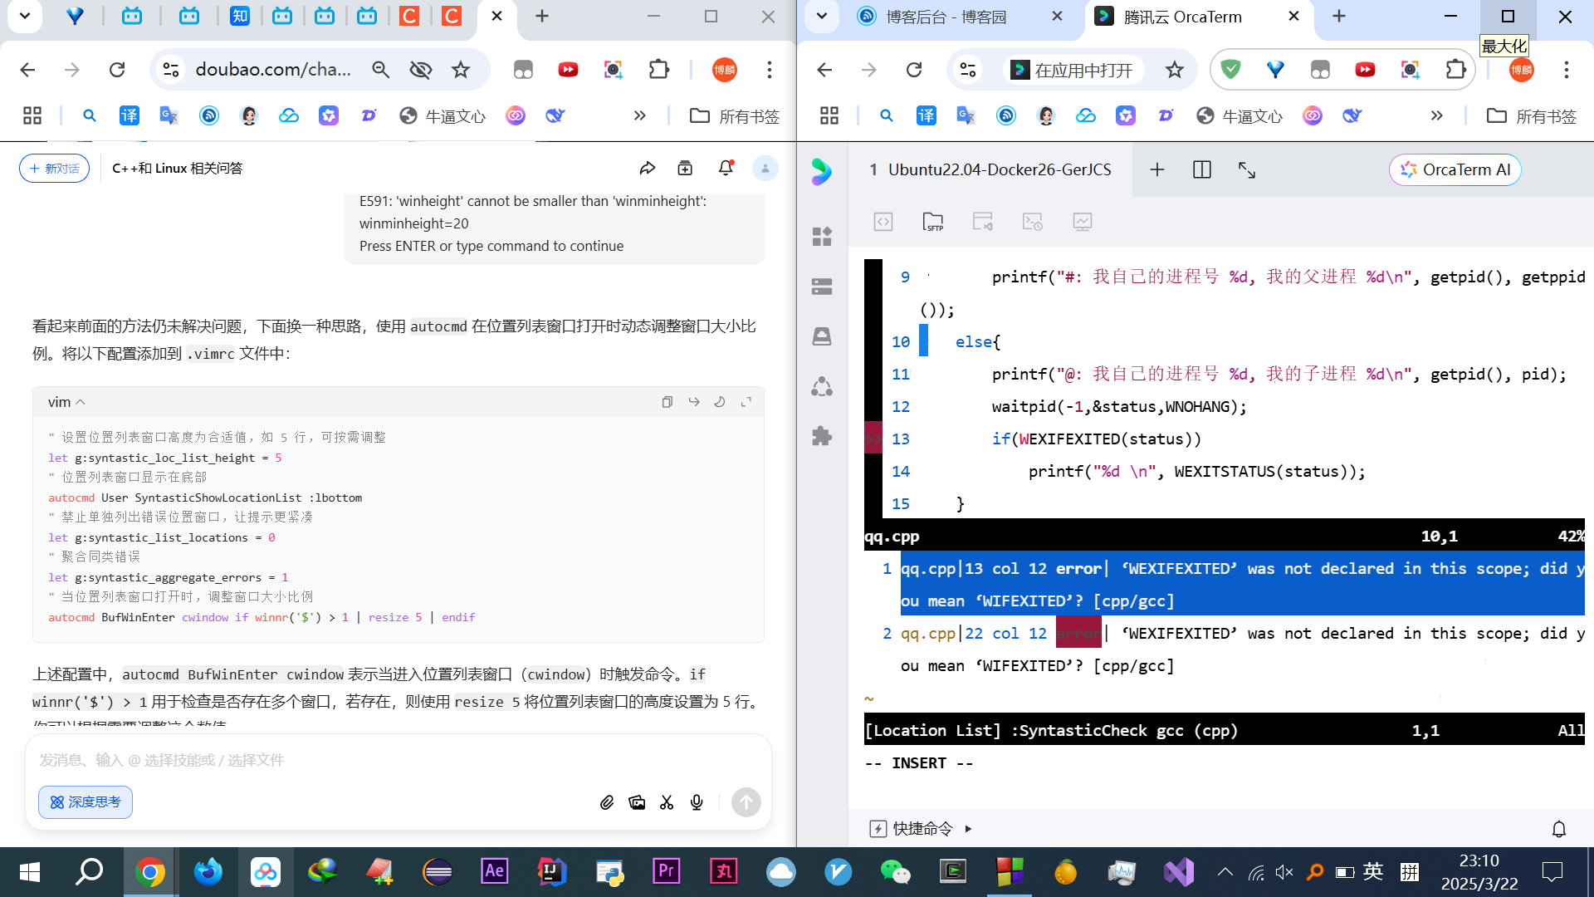Screen dimensions: 1594x897
Task: Open the OrcaTerm AI assistant
Action: pyautogui.click(x=1455, y=169)
